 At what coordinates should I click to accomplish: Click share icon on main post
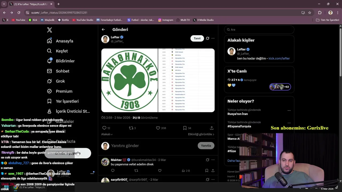click(x=212, y=128)
